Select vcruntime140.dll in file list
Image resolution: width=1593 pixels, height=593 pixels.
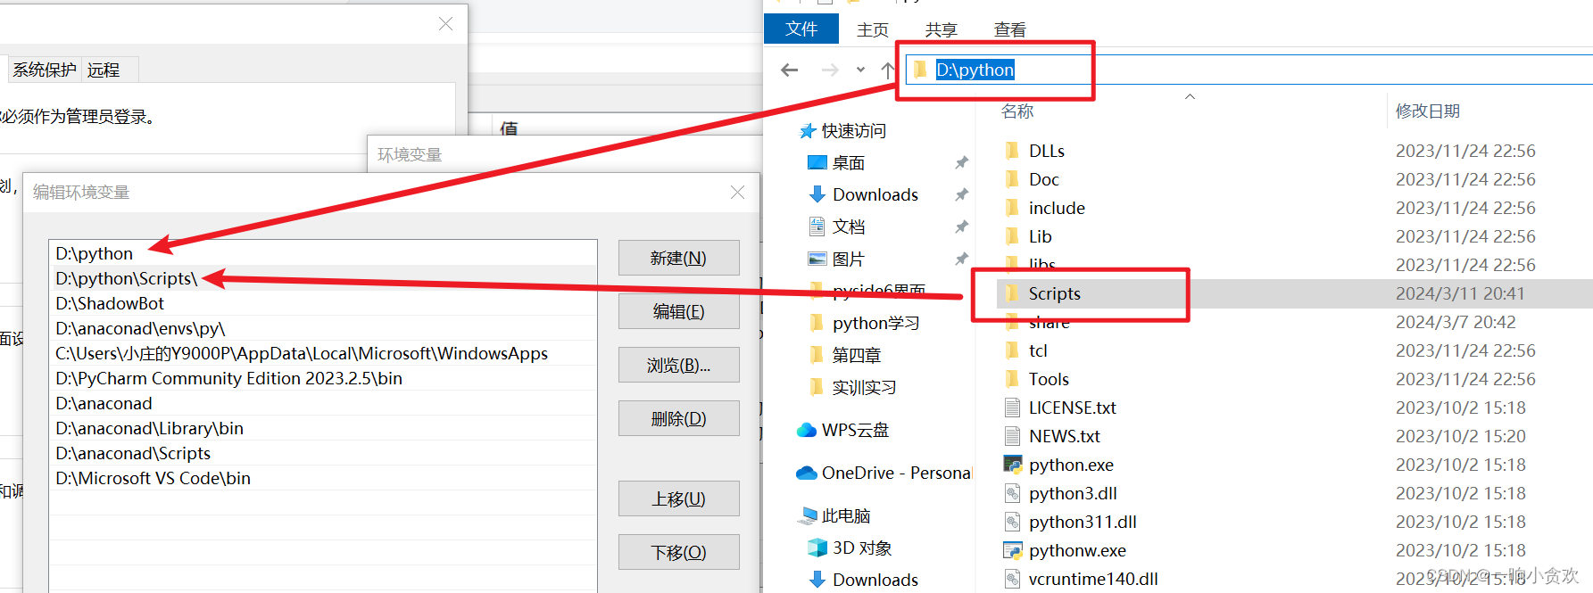coord(1093,579)
